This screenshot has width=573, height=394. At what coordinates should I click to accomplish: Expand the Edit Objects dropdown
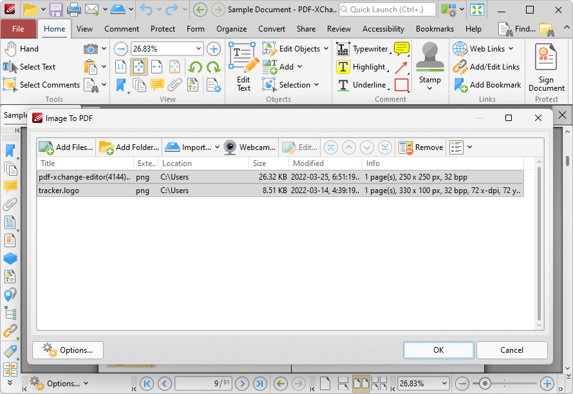pyautogui.click(x=326, y=49)
